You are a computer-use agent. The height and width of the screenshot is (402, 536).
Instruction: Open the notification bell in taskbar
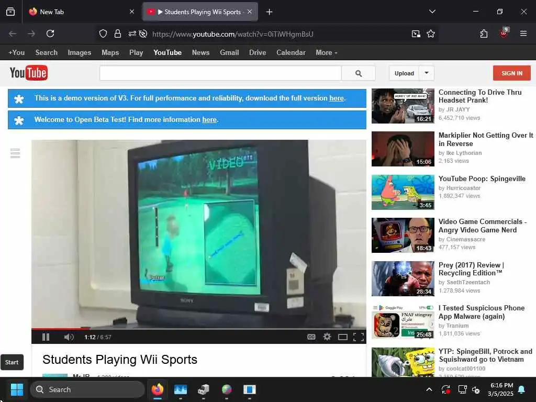(521, 389)
